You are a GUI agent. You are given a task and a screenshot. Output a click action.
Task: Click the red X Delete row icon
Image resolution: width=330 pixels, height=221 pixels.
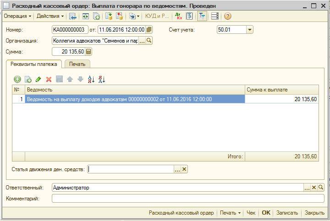pos(49,79)
